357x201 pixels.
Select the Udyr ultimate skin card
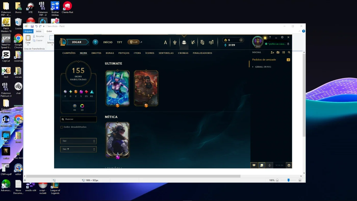146,88
